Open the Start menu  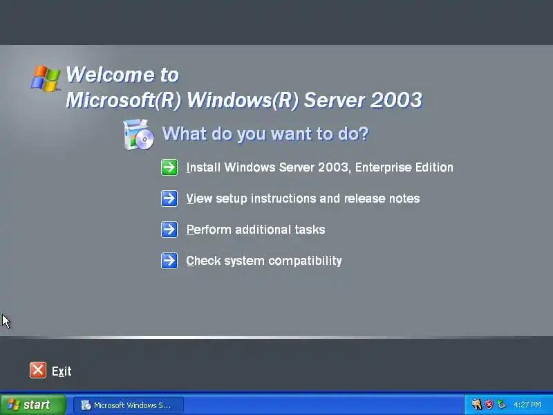pyautogui.click(x=32, y=405)
